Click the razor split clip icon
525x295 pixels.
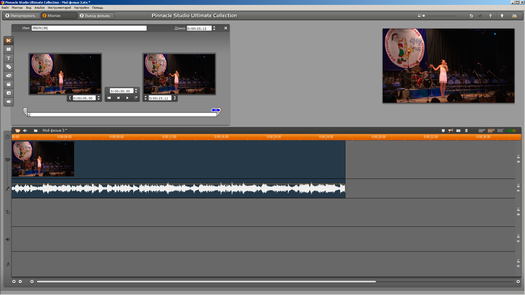(458, 131)
